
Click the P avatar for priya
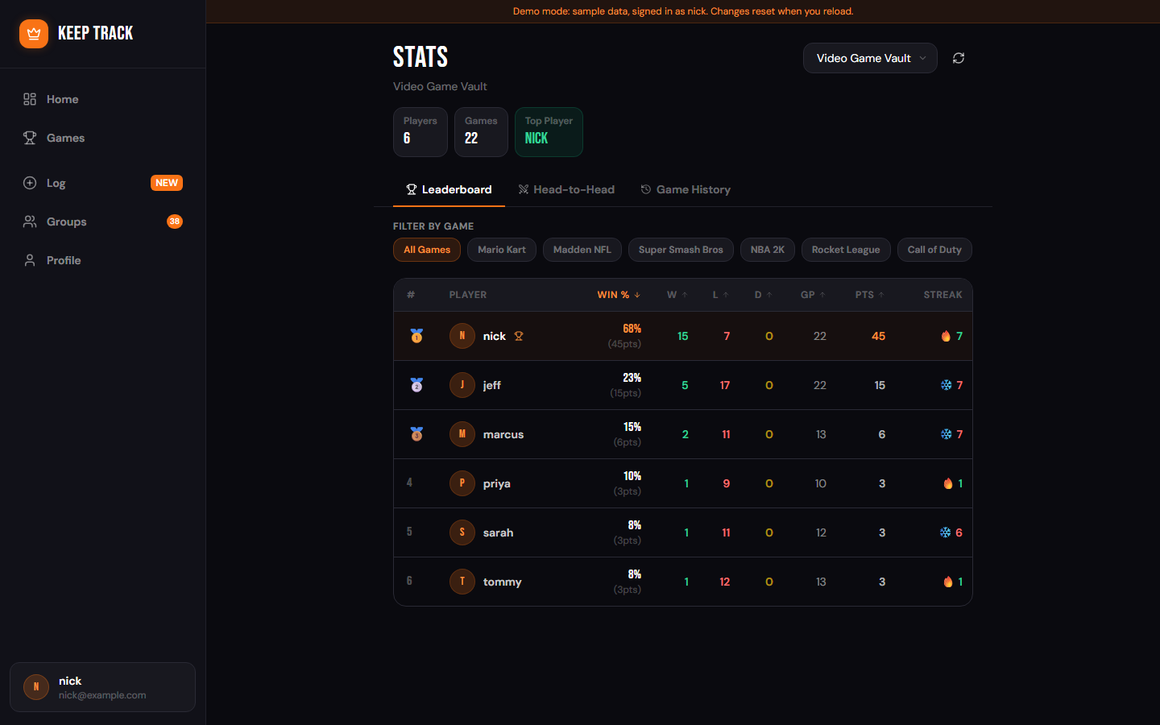click(x=462, y=483)
